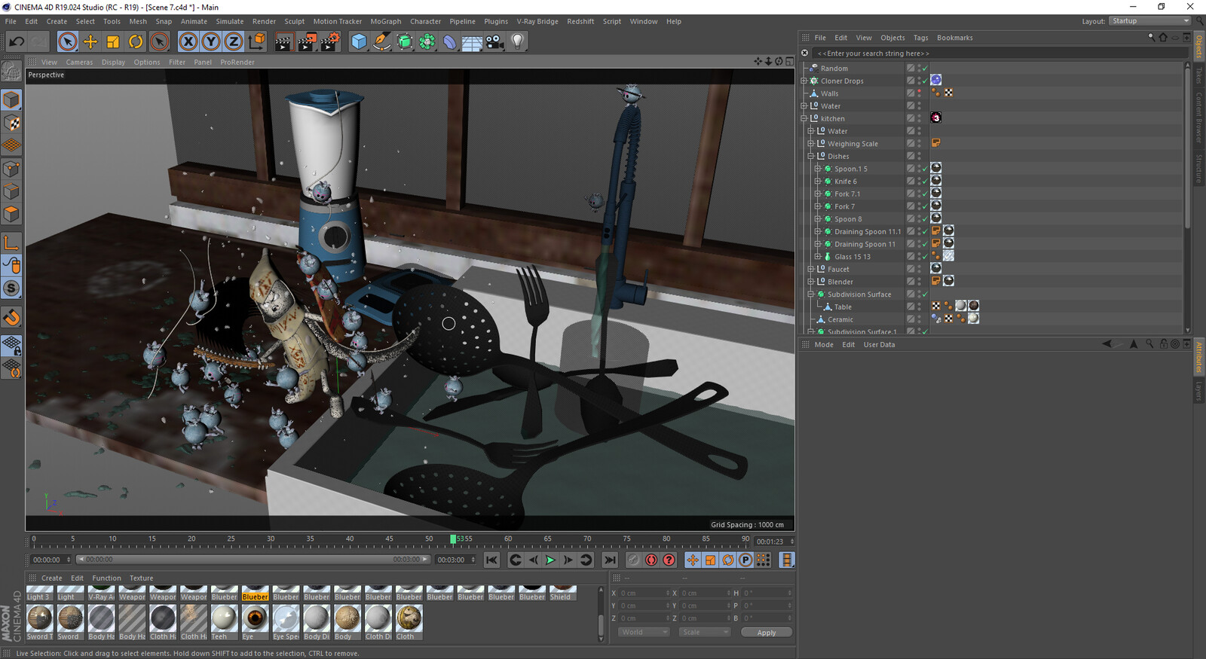Viewport: 1206px width, 659px height.
Task: Click the timeline range slider bar
Action: coord(254,560)
